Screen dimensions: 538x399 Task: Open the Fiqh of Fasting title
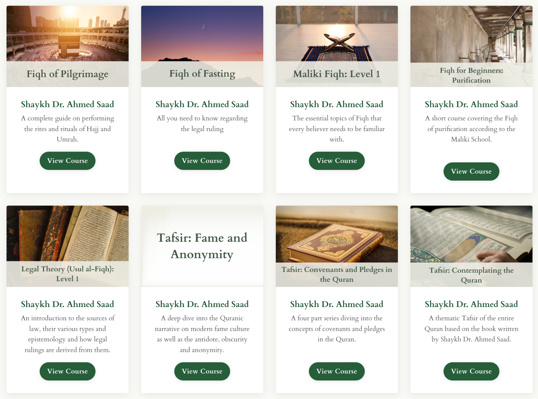[x=202, y=74]
